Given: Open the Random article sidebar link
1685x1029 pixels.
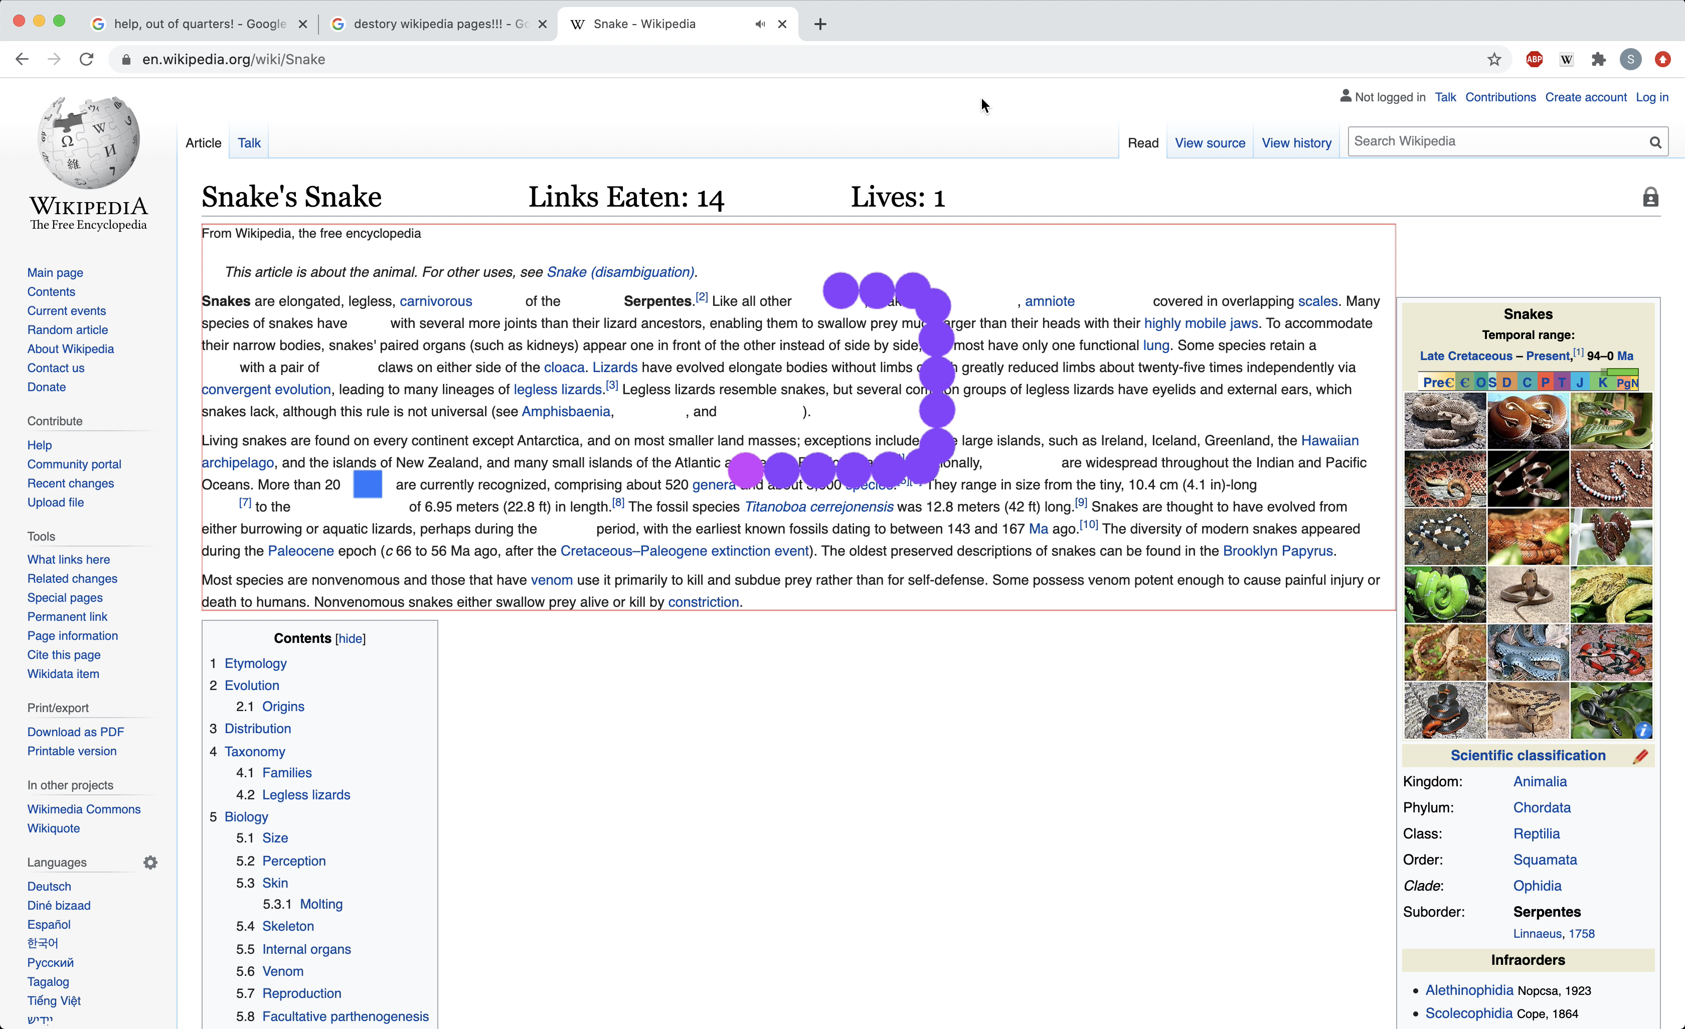Looking at the screenshot, I should (67, 329).
